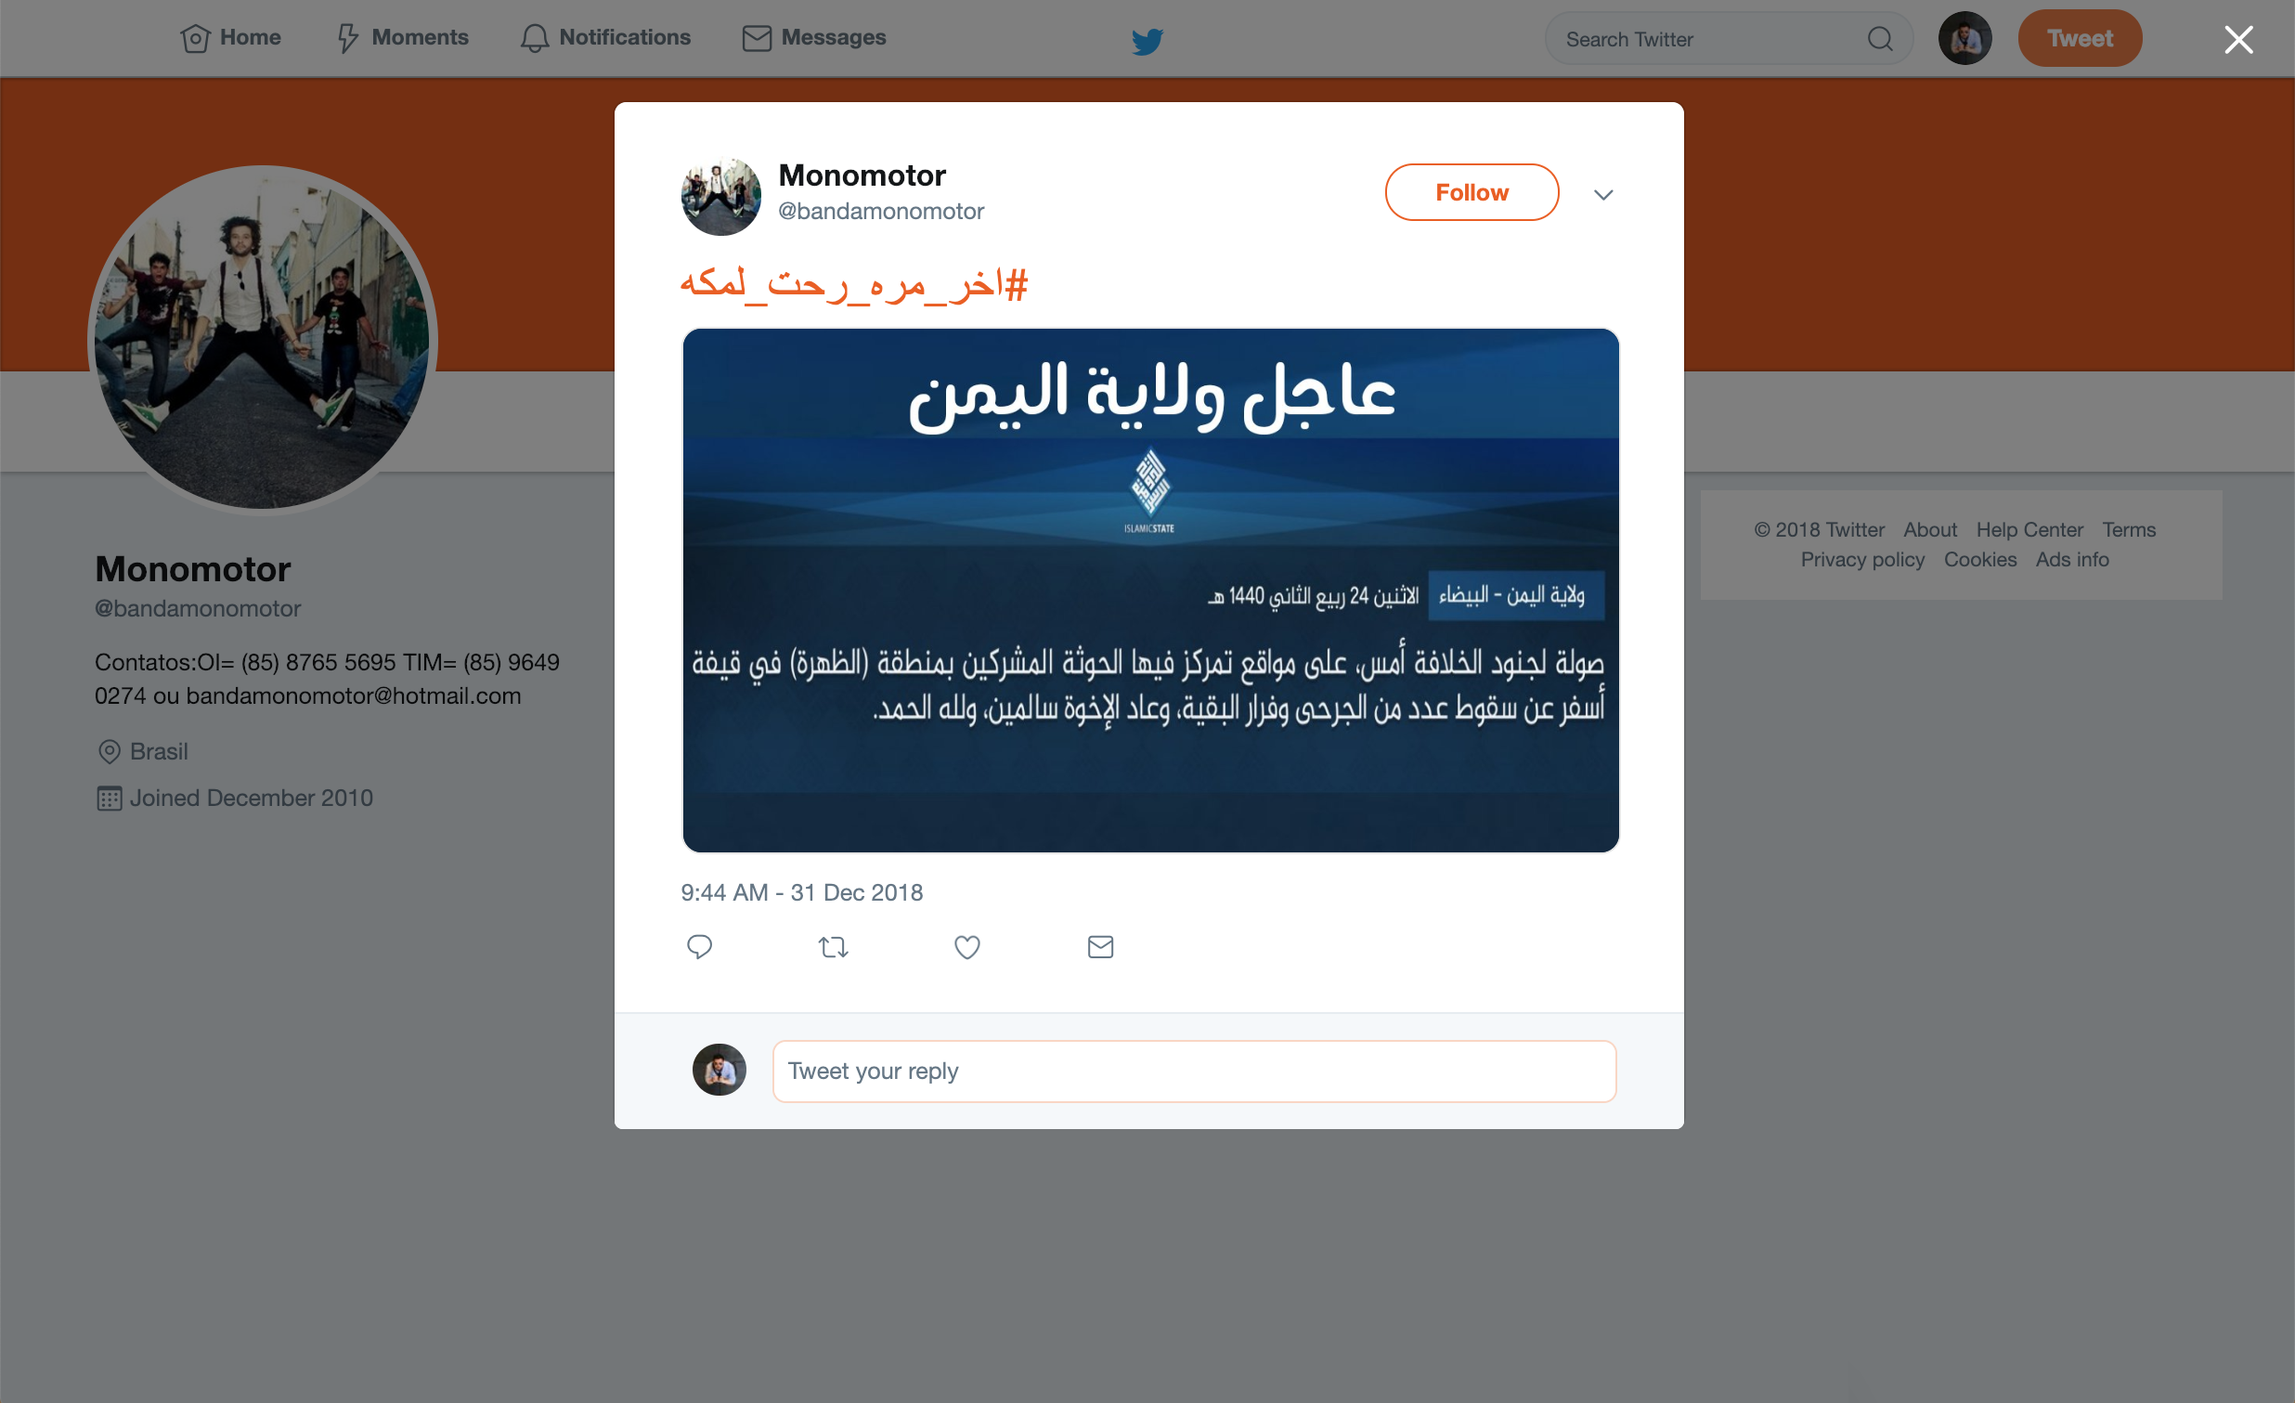
Task: Toggle the Follow button for Monomotor
Action: (x=1472, y=192)
